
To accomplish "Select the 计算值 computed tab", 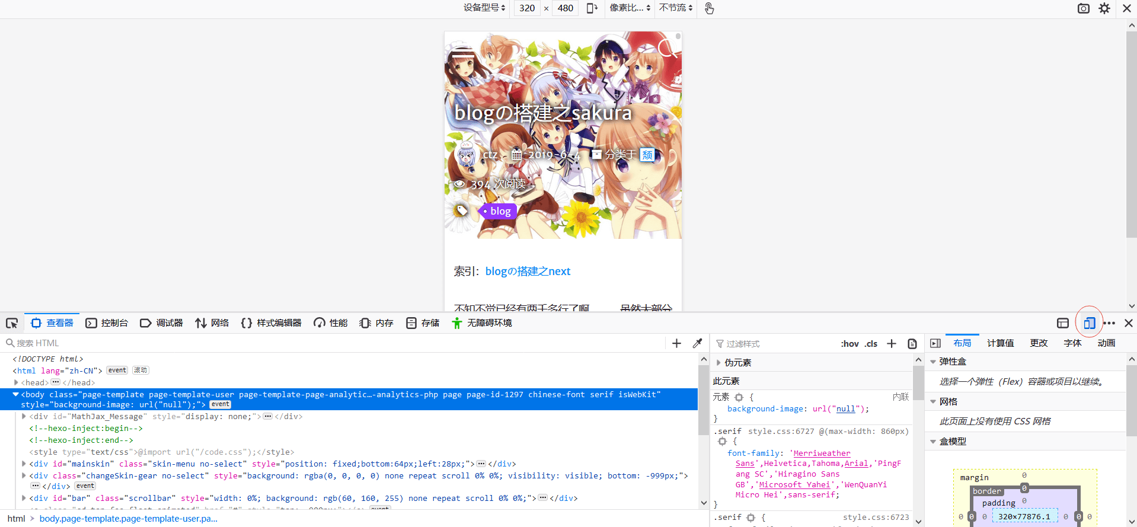I will (1000, 343).
